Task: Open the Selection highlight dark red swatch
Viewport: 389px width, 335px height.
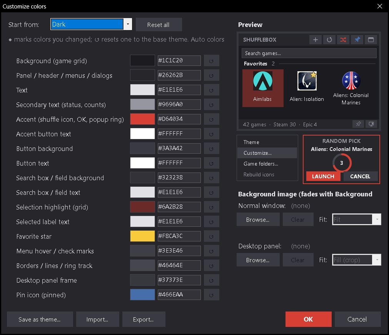Action: (x=142, y=207)
